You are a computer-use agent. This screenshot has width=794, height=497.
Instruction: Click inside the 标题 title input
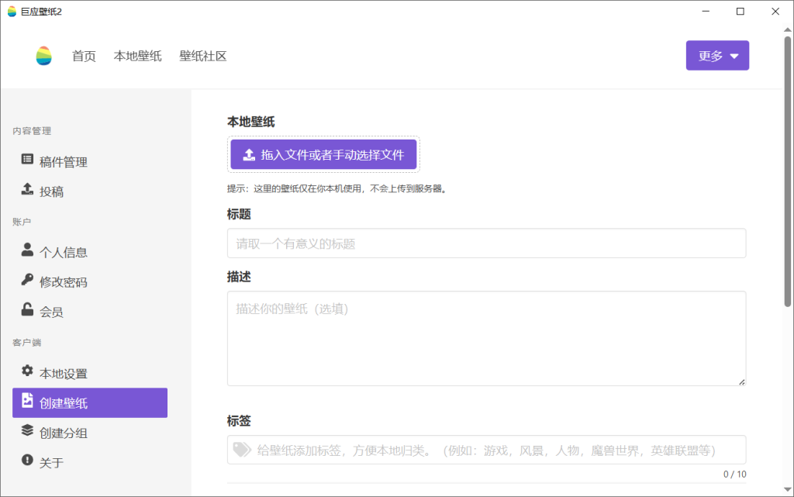[x=486, y=243]
